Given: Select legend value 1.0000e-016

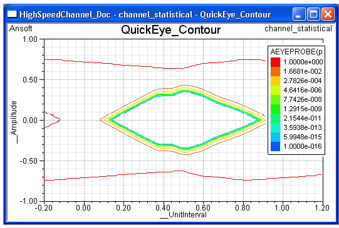Looking at the screenshot, I should tap(303, 146).
